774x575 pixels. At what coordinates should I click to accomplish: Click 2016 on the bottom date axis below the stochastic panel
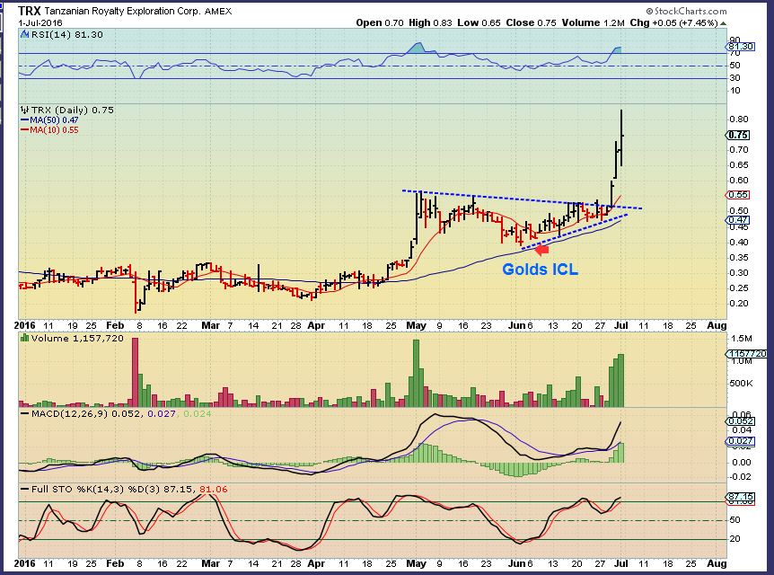pyautogui.click(x=24, y=563)
